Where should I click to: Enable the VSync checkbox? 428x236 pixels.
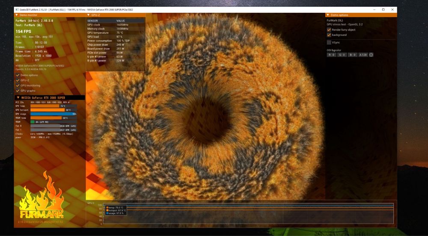coord(329,42)
